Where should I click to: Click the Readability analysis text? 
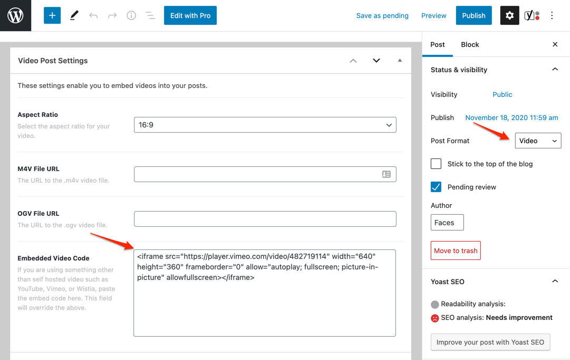(473, 304)
